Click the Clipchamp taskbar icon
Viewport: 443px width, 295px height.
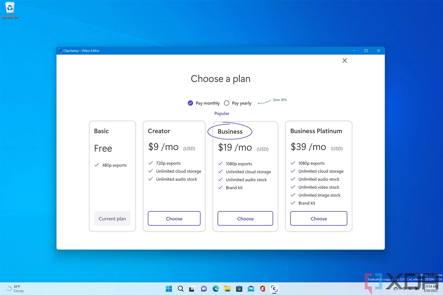[274, 289]
